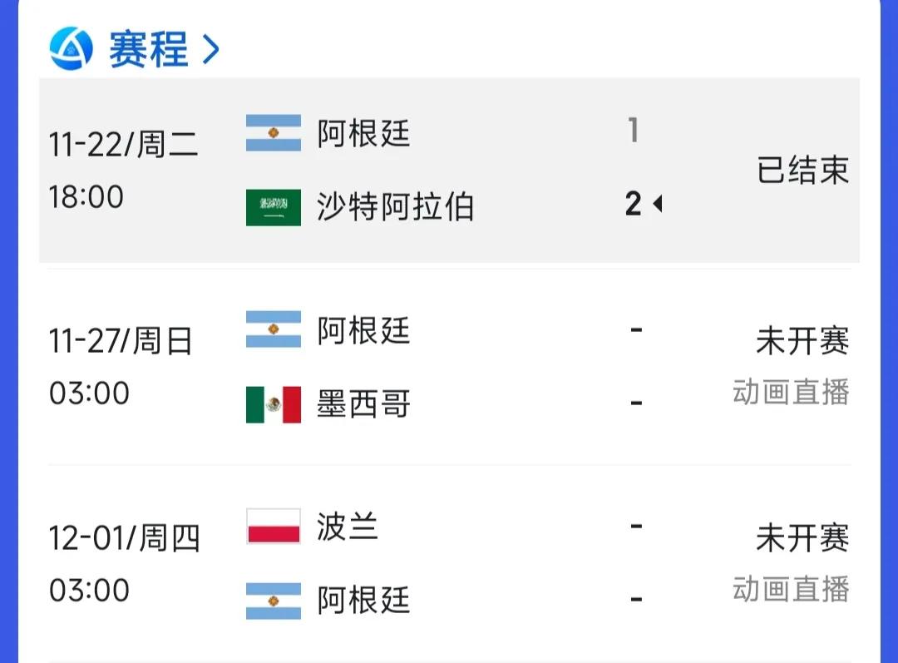Click Argentina flag in 12-01 match
Image resolution: width=898 pixels, height=663 pixels.
274,601
